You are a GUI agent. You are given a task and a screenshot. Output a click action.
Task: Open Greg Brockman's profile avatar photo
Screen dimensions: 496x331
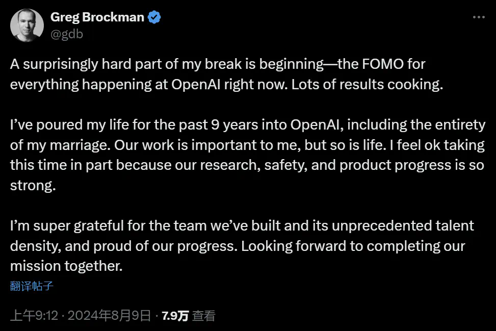pyautogui.click(x=27, y=26)
